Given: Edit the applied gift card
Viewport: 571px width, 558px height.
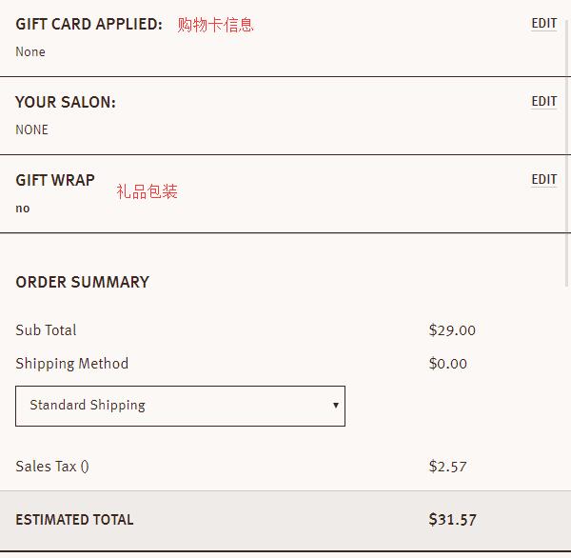Looking at the screenshot, I should pyautogui.click(x=543, y=24).
